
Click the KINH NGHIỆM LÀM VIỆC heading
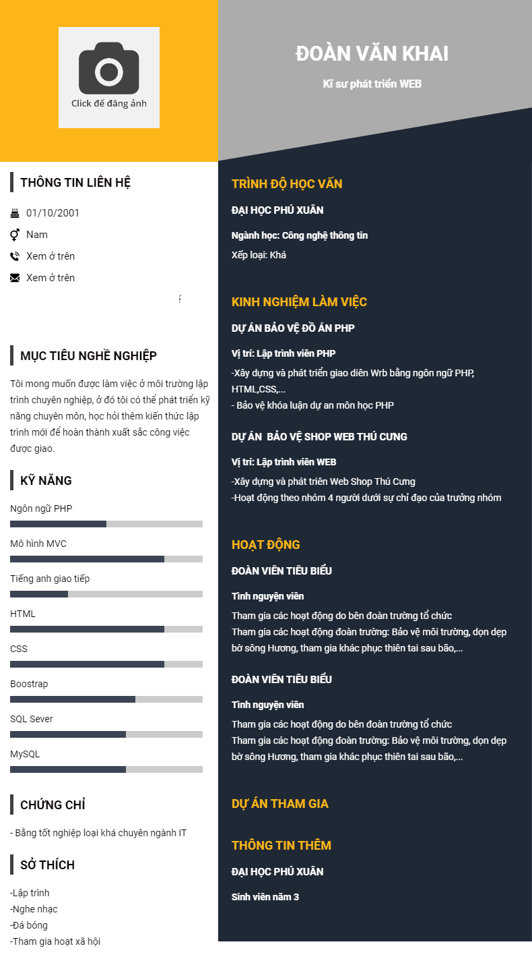[x=299, y=302]
